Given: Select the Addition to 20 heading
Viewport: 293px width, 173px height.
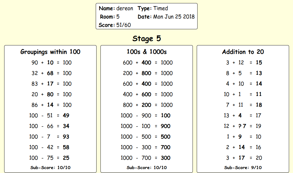Looking at the screenshot, I should [x=243, y=52].
